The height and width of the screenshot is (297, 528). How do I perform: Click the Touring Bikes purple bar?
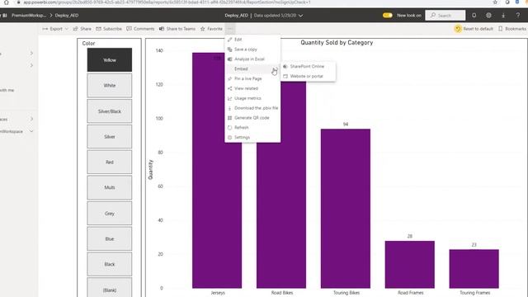[346, 209]
